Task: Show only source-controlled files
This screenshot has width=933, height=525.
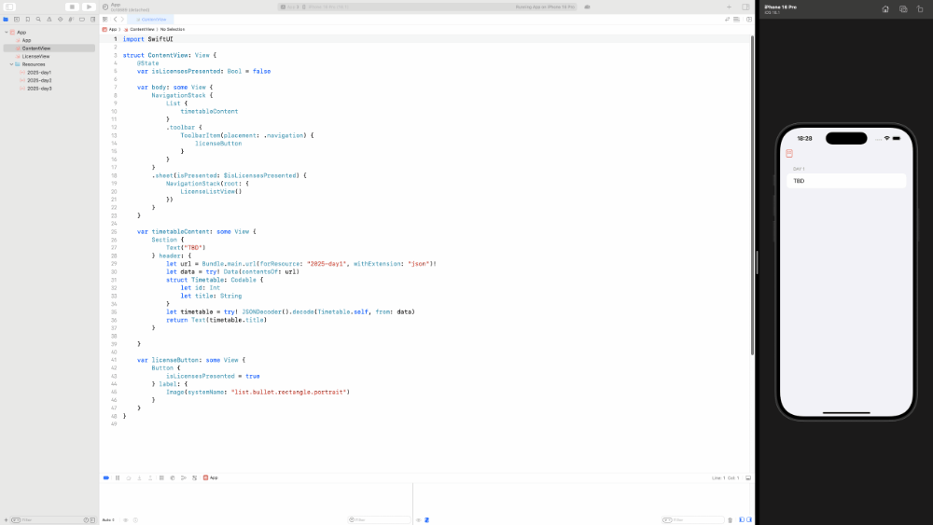Action: point(92,520)
